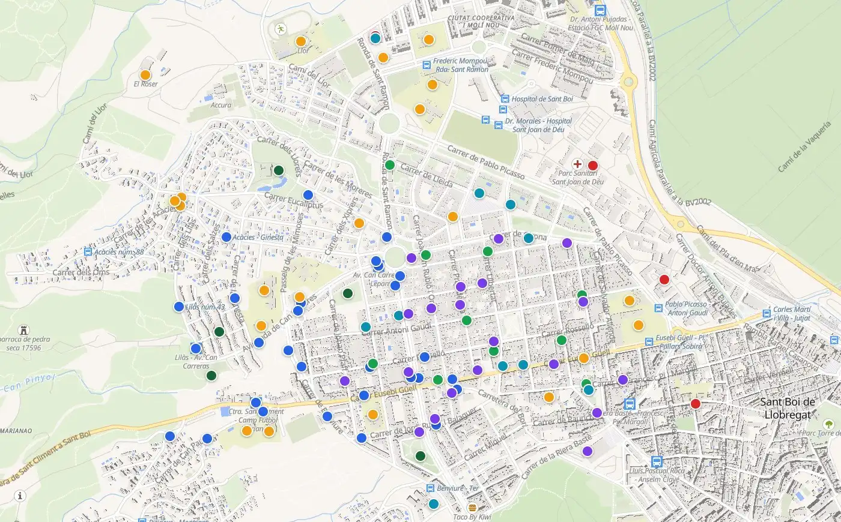Click the CIUTAT COOPERATIVA I MOLÍ NOU label
The width and height of the screenshot is (841, 522).
click(481, 22)
